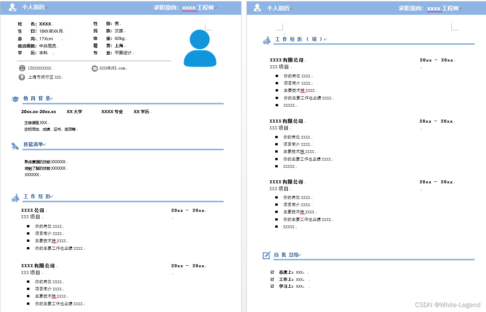Click the work icon beside left page 工作经历
The image size is (486, 312).
pyautogui.click(x=16, y=198)
